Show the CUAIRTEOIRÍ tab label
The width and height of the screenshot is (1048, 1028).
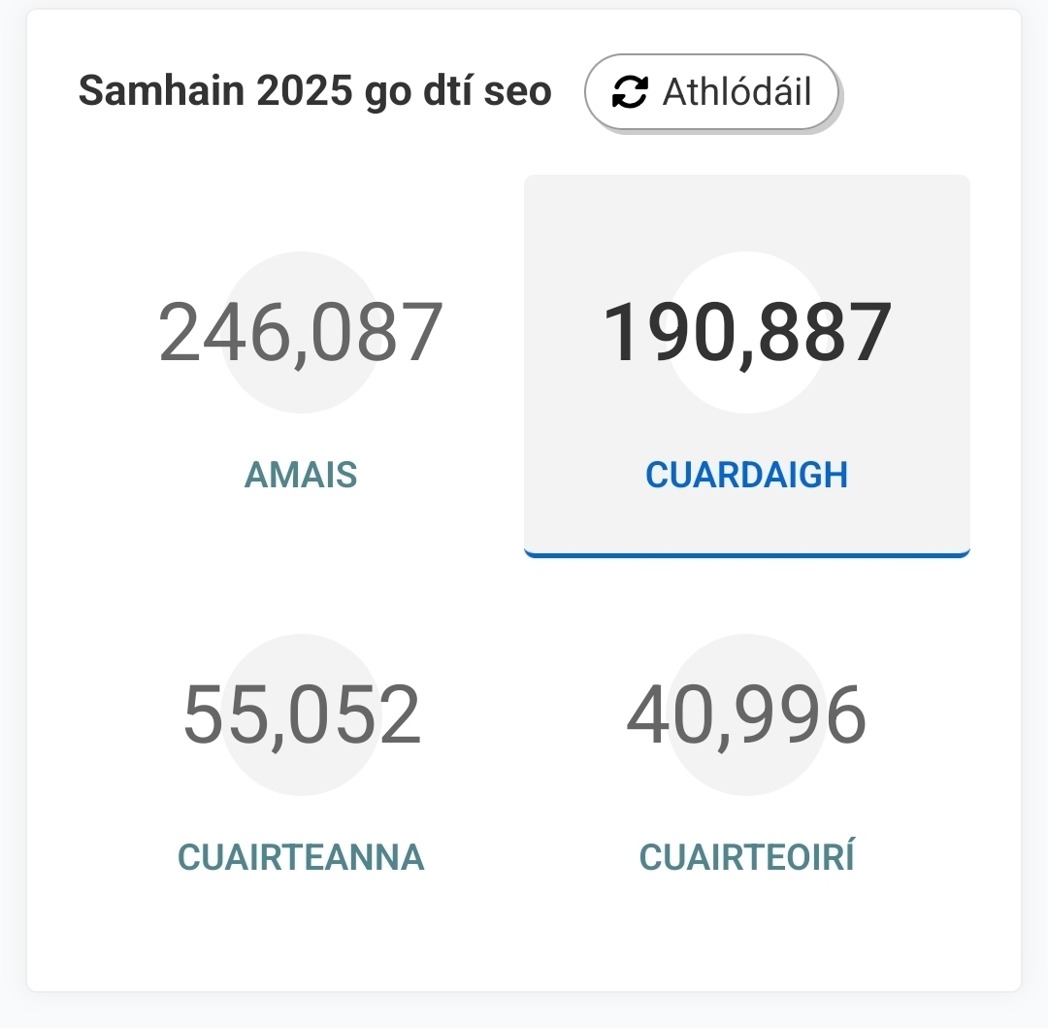(x=746, y=857)
